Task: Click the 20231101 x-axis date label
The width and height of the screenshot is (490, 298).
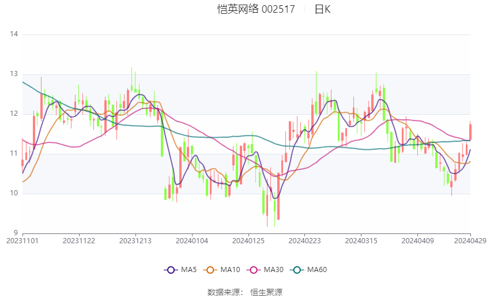Action: (22, 241)
